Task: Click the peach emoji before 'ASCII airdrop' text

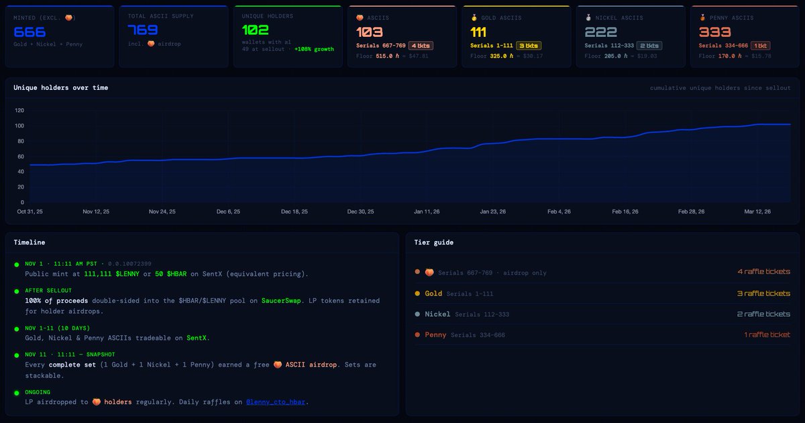Action: (x=277, y=365)
